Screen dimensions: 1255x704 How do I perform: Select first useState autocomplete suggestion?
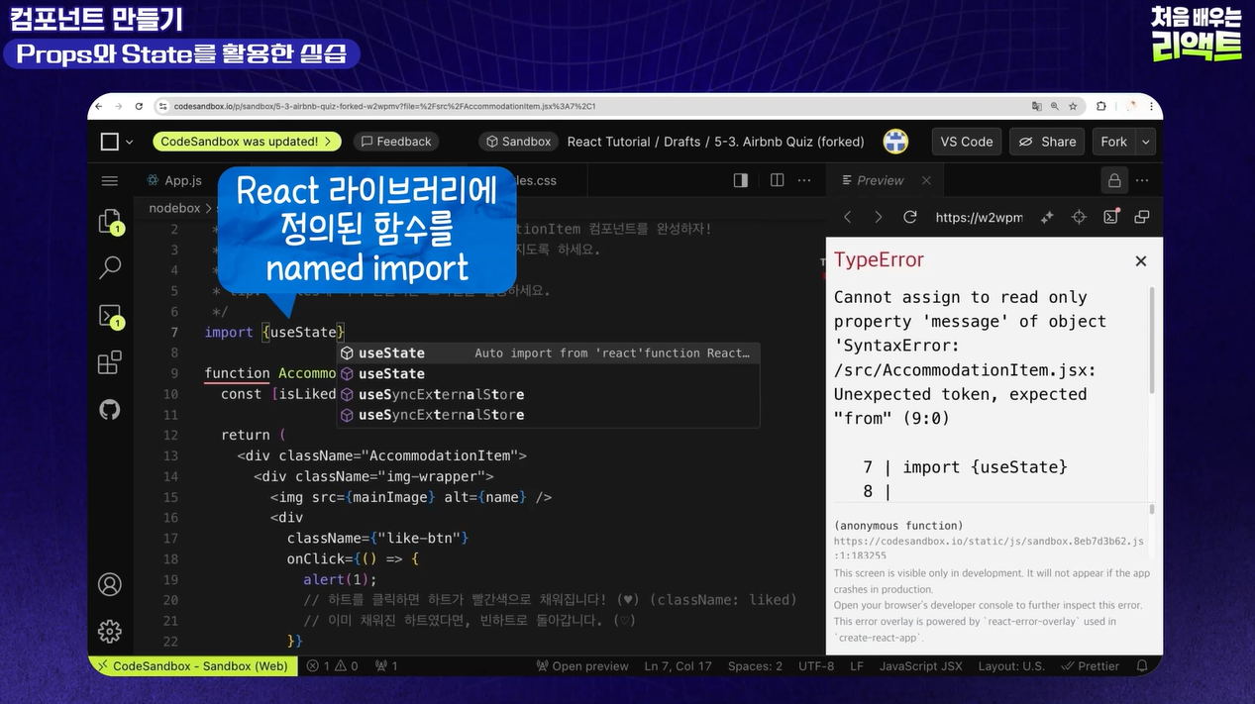(x=548, y=352)
